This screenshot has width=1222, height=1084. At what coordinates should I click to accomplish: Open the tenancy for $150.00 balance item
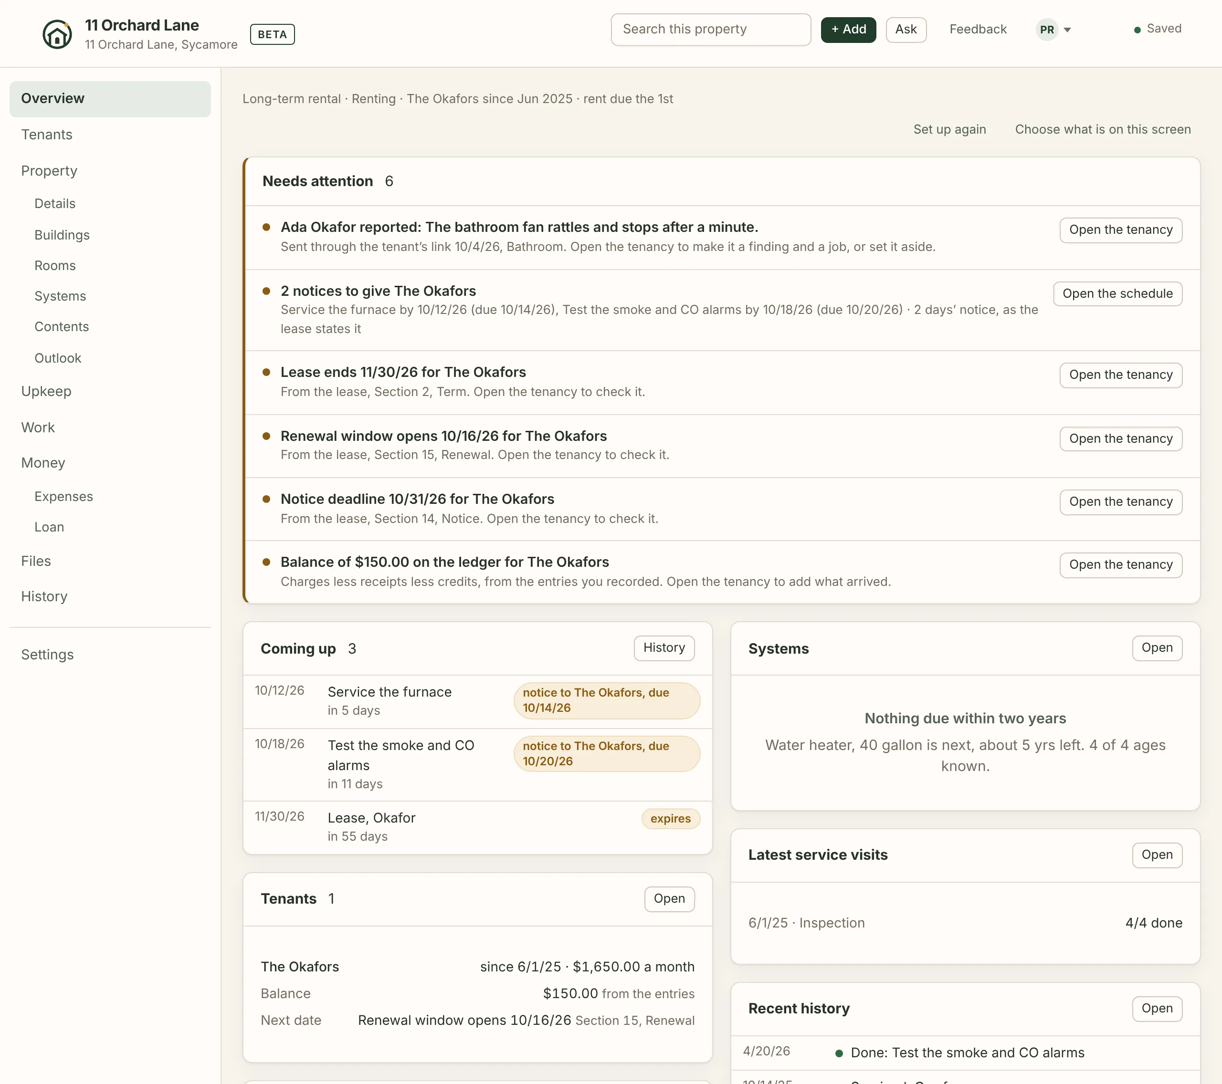click(x=1120, y=565)
